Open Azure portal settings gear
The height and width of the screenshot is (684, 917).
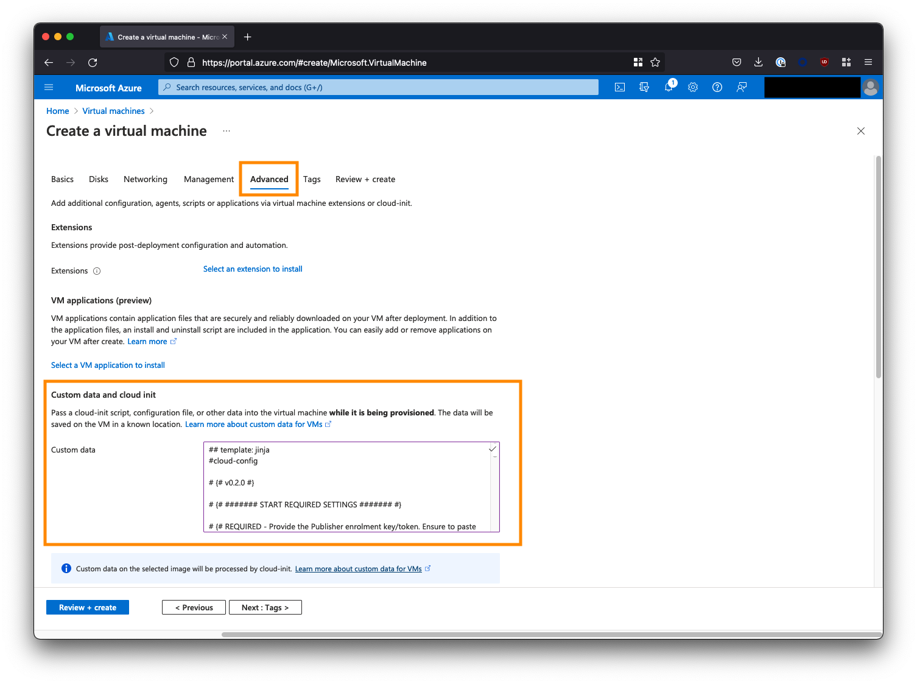(693, 88)
